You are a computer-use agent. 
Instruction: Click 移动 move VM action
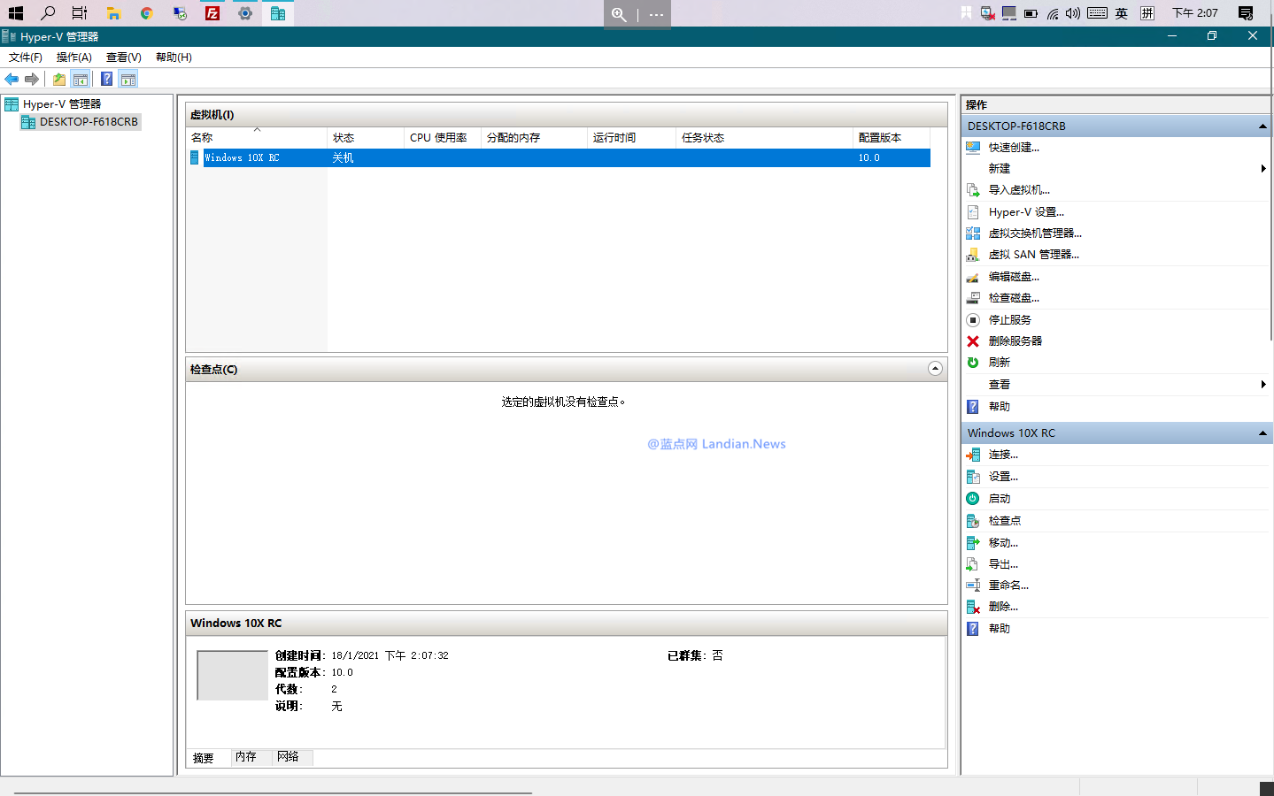coord(1003,543)
